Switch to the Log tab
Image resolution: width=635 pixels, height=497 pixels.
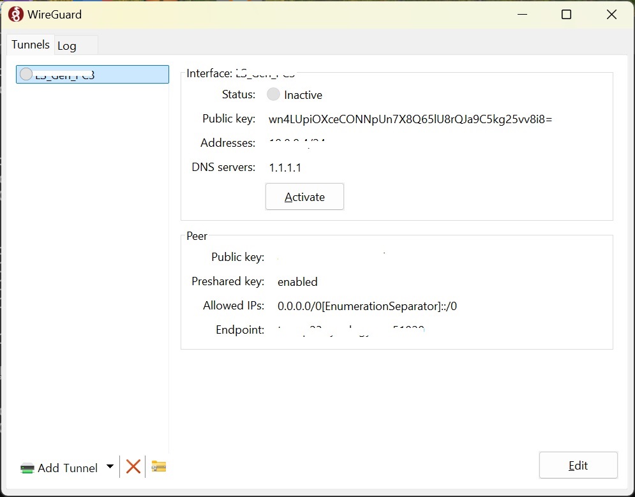[67, 46]
